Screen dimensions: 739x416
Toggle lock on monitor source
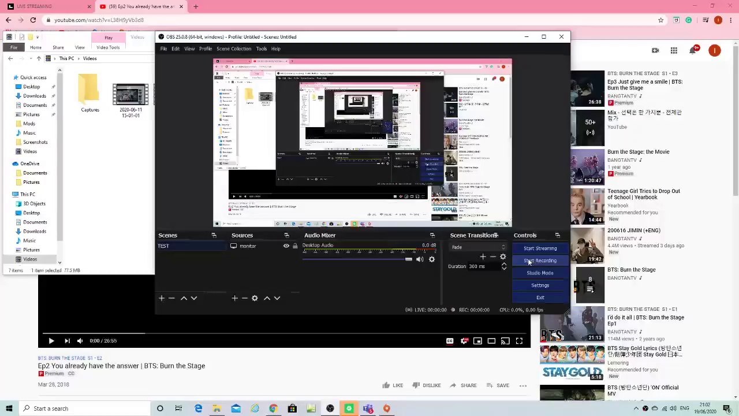pyautogui.click(x=295, y=246)
